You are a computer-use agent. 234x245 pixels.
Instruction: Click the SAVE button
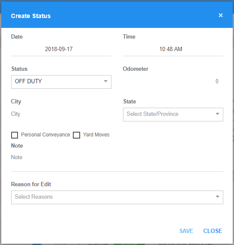coord(186,231)
